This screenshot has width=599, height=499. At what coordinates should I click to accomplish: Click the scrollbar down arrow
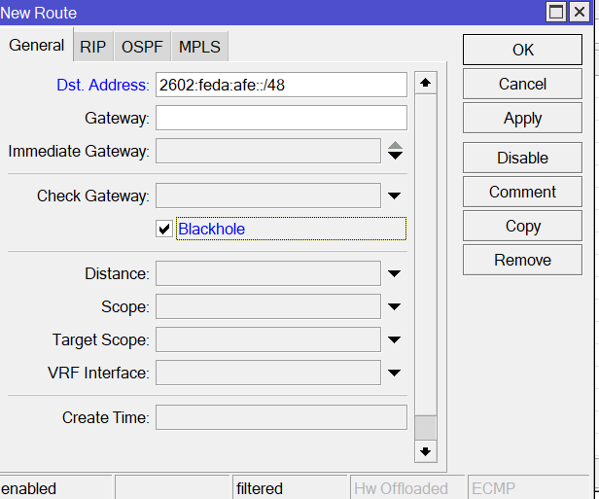426,451
